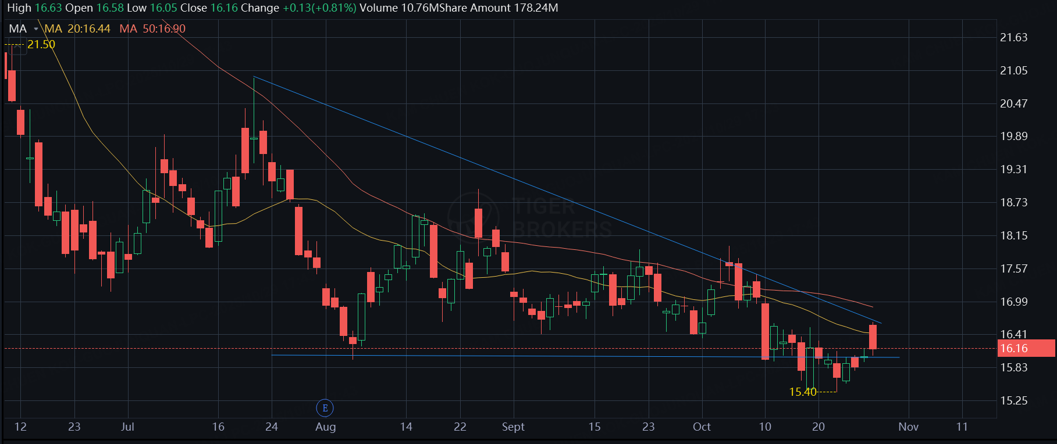Click the red 16.16 current price tag
The width and height of the screenshot is (1057, 444).
1026,348
